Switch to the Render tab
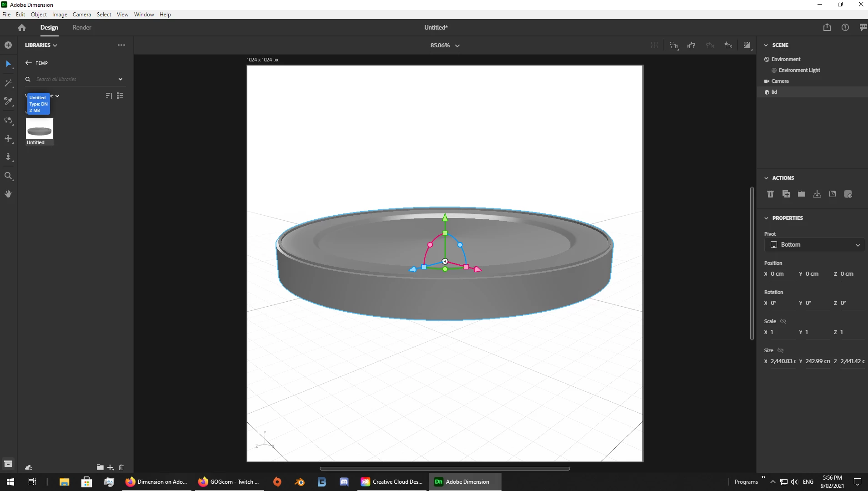Screen dimensions: 868x491 (x=82, y=27)
